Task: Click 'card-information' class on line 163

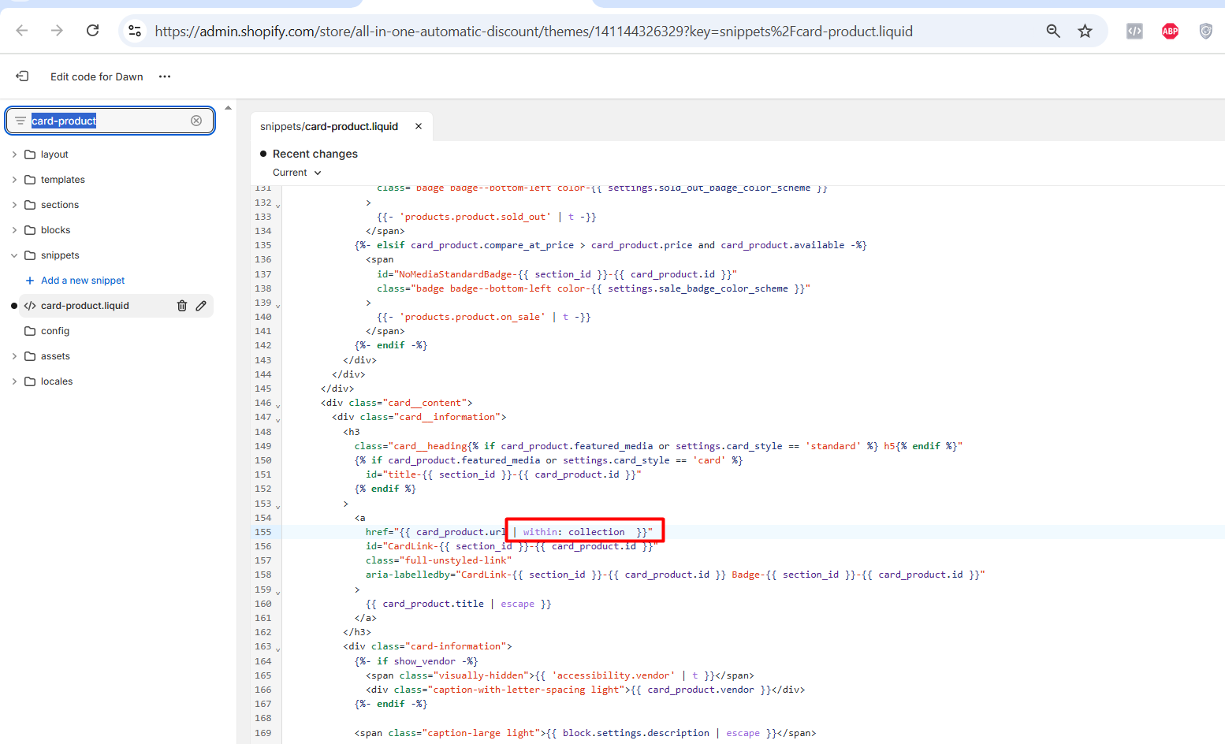Action: [x=456, y=646]
